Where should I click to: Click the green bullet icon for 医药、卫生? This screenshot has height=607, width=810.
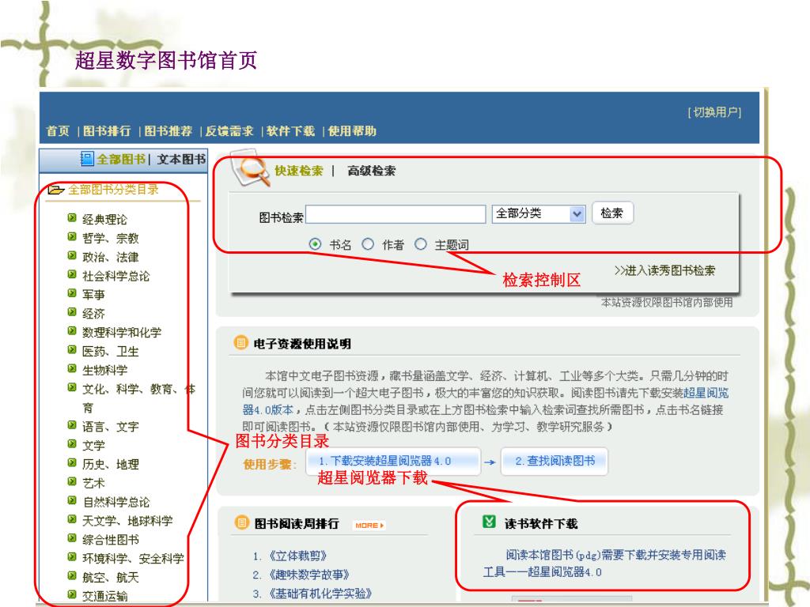pos(72,350)
